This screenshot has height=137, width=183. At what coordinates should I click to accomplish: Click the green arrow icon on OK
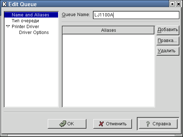pos(62,124)
